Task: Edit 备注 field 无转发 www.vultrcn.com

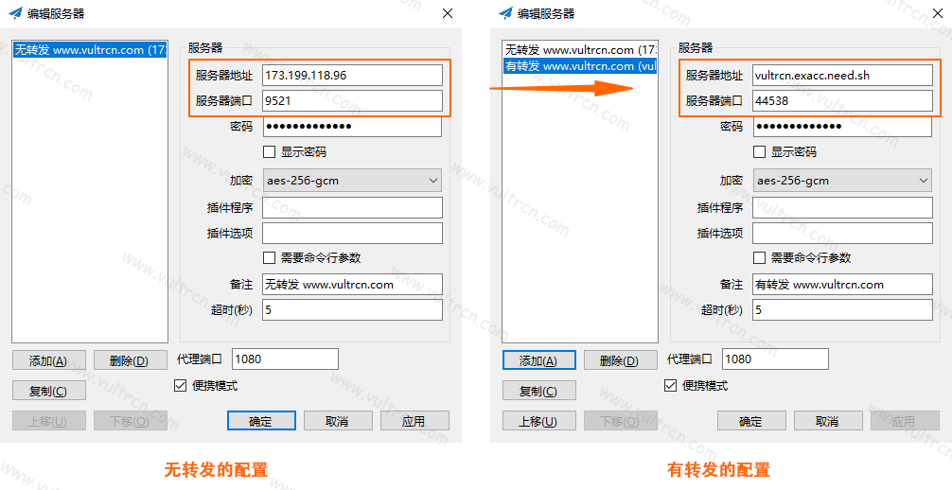Action: point(352,284)
